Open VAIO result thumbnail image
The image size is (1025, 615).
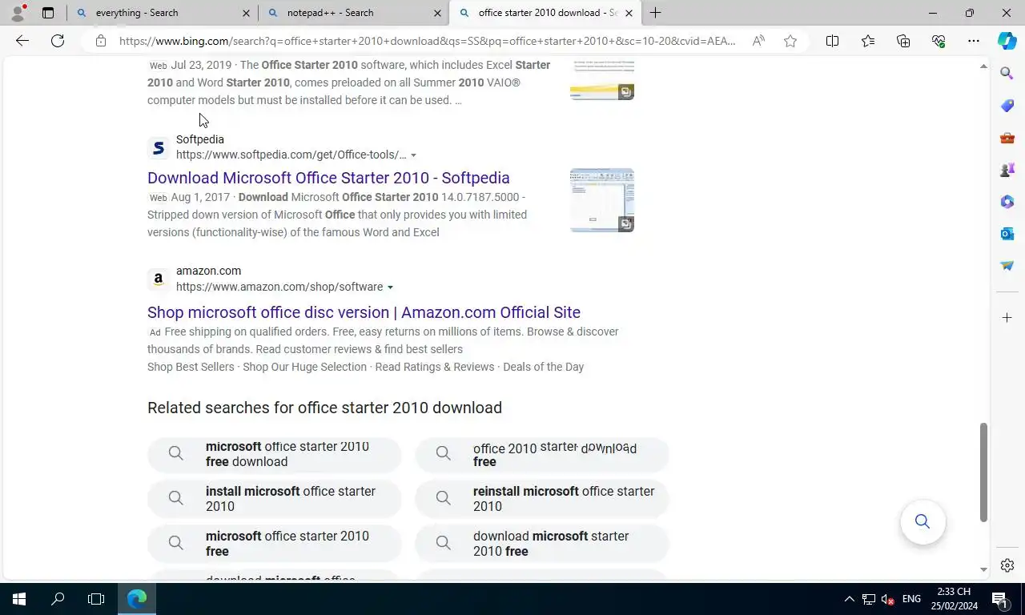point(602,79)
